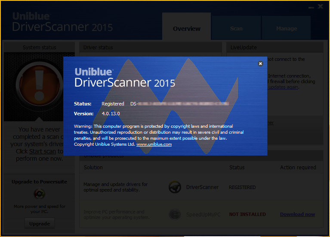Screen dimensions: 330x237
Task: Click the Registered status text in dialog
Action: coord(113,104)
